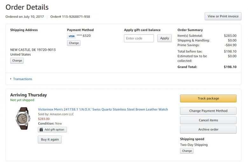Screen dimensions: 248x164
Task: Click the Transactions link text
Action: 23,79
